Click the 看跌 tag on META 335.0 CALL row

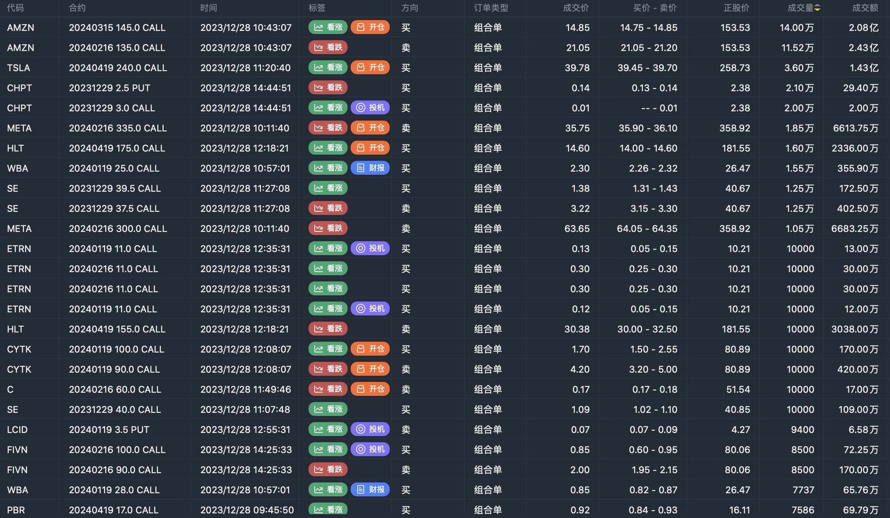coord(328,128)
